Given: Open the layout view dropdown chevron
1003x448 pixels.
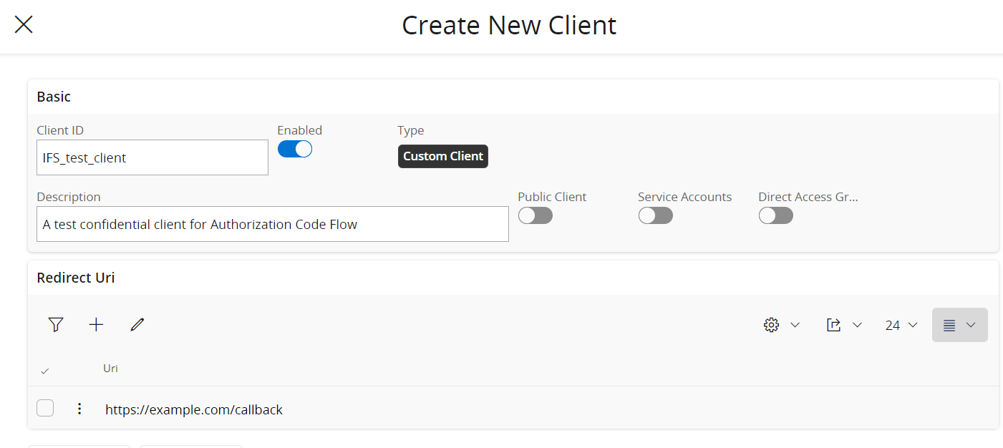Looking at the screenshot, I should coord(971,324).
